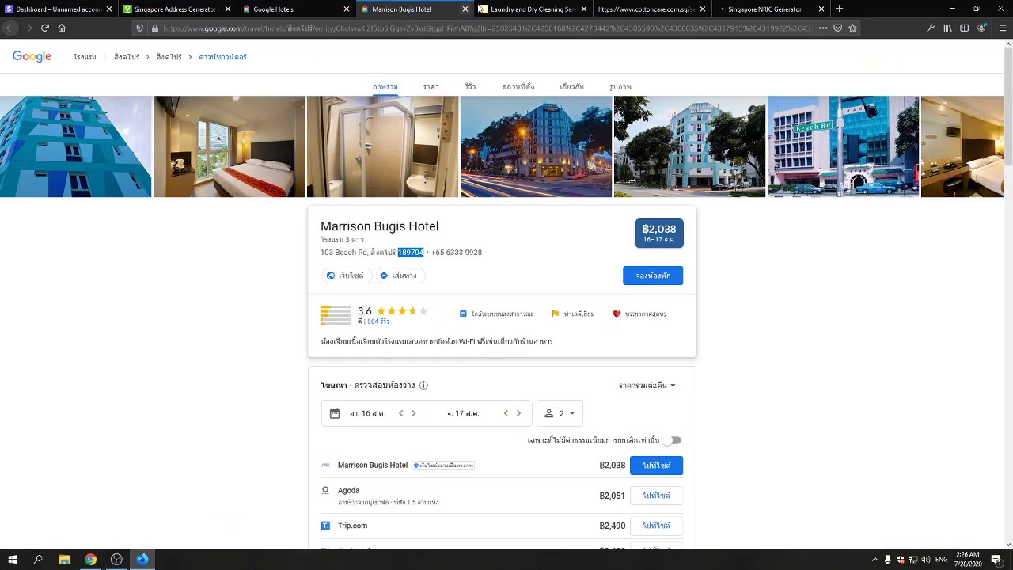Switch to the เกี่ยวกับ tab
This screenshot has height=570, width=1013.
pos(571,86)
